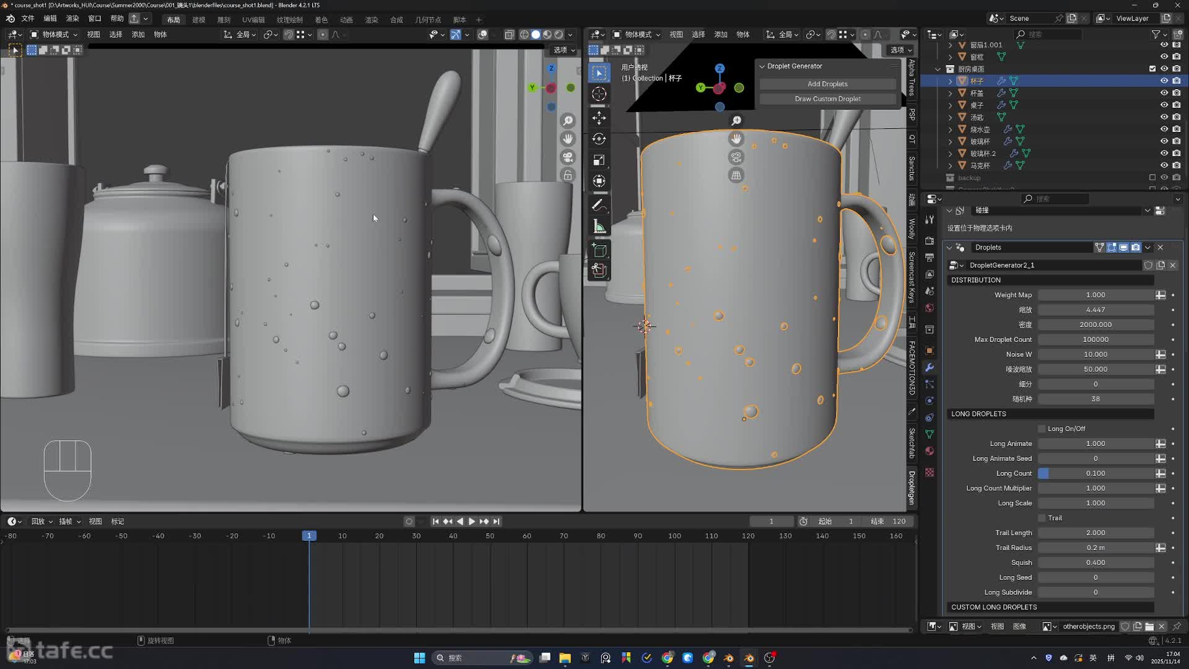Viewport: 1189px width, 669px height.
Task: Enable the Long On/Off checkbox
Action: (x=1042, y=429)
